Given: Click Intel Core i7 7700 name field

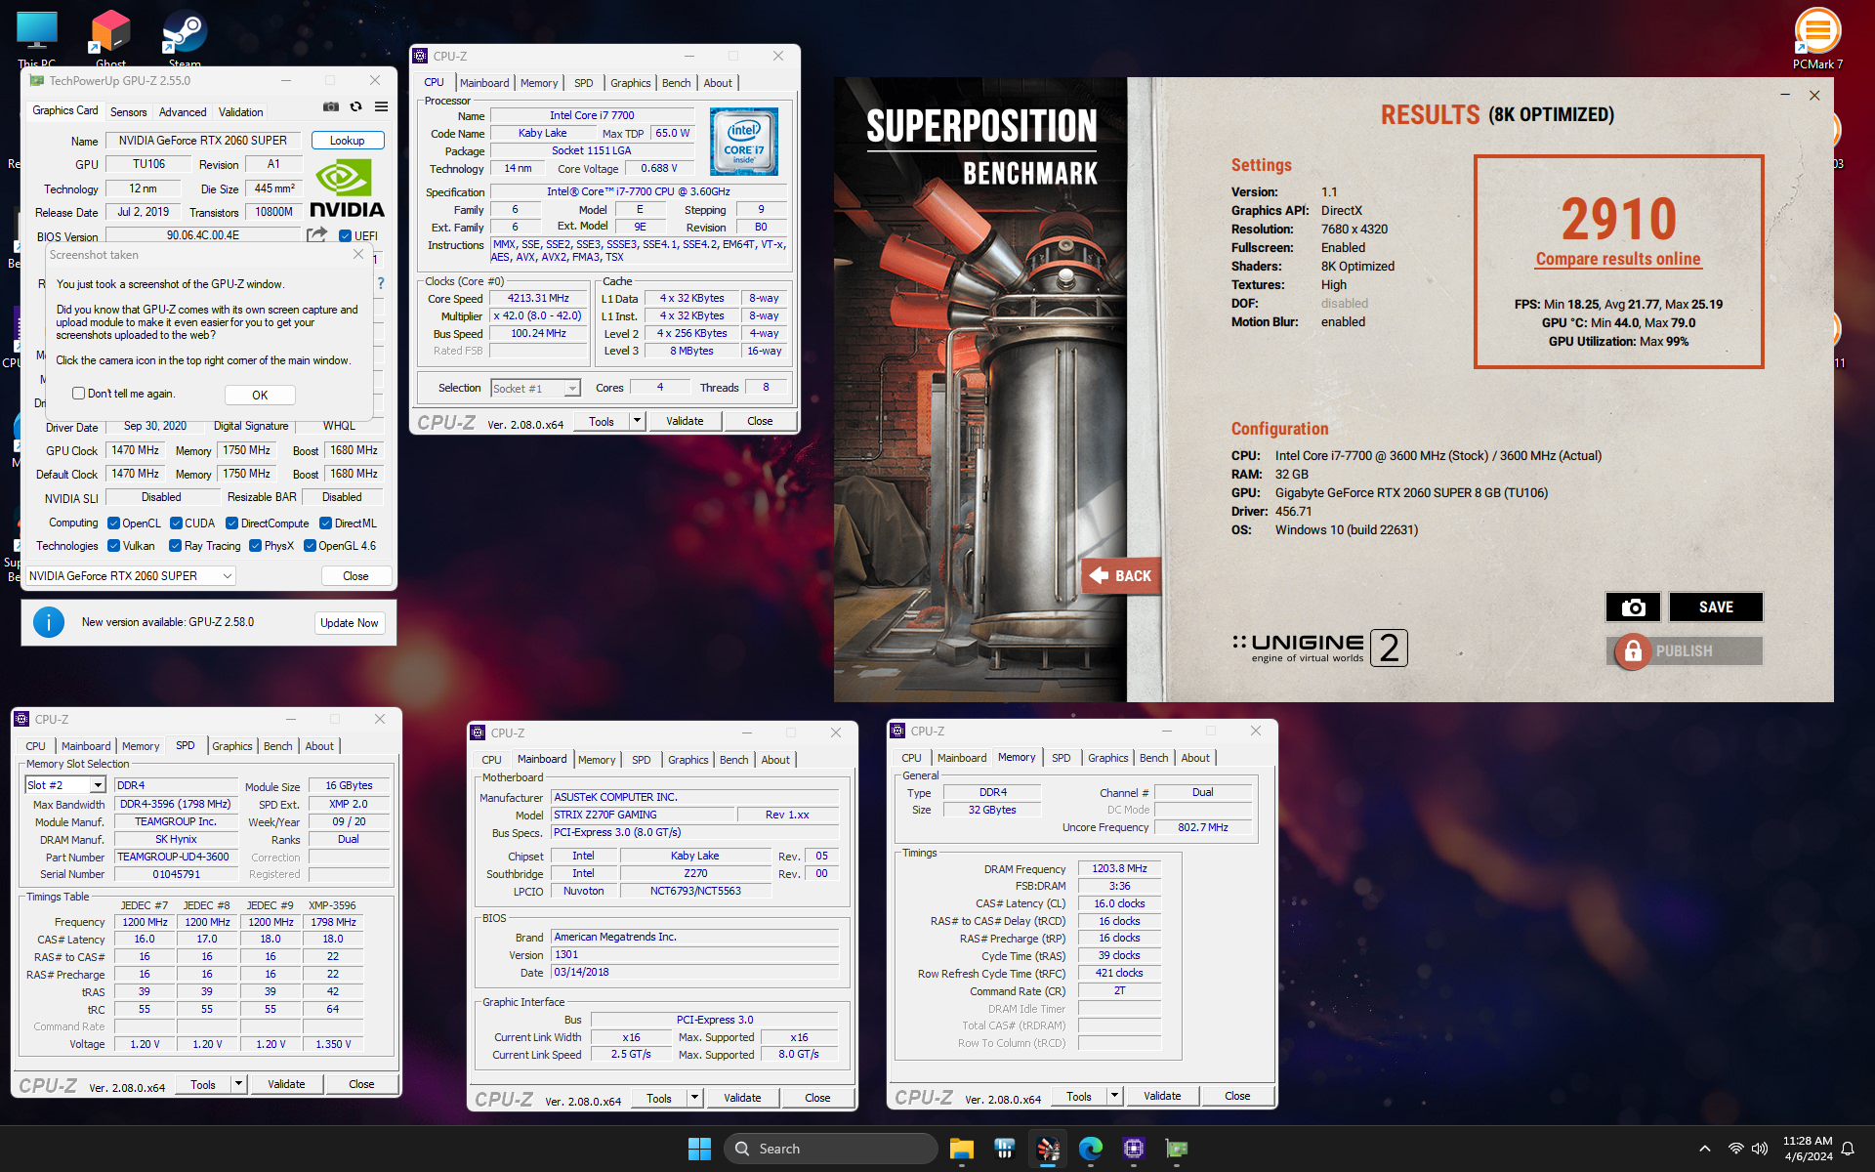Looking at the screenshot, I should pyautogui.click(x=592, y=115).
